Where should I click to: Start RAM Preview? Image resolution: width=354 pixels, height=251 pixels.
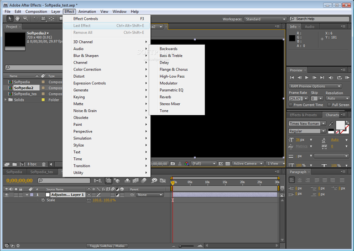click(x=347, y=77)
